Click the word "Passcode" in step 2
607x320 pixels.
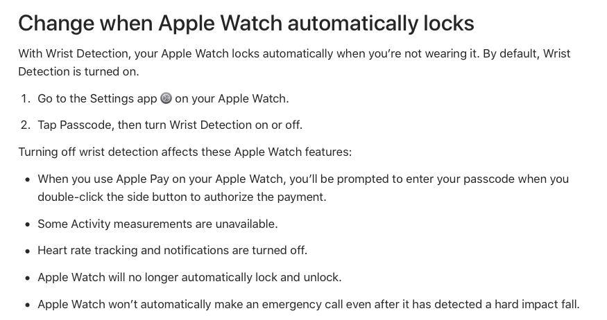[x=85, y=125]
